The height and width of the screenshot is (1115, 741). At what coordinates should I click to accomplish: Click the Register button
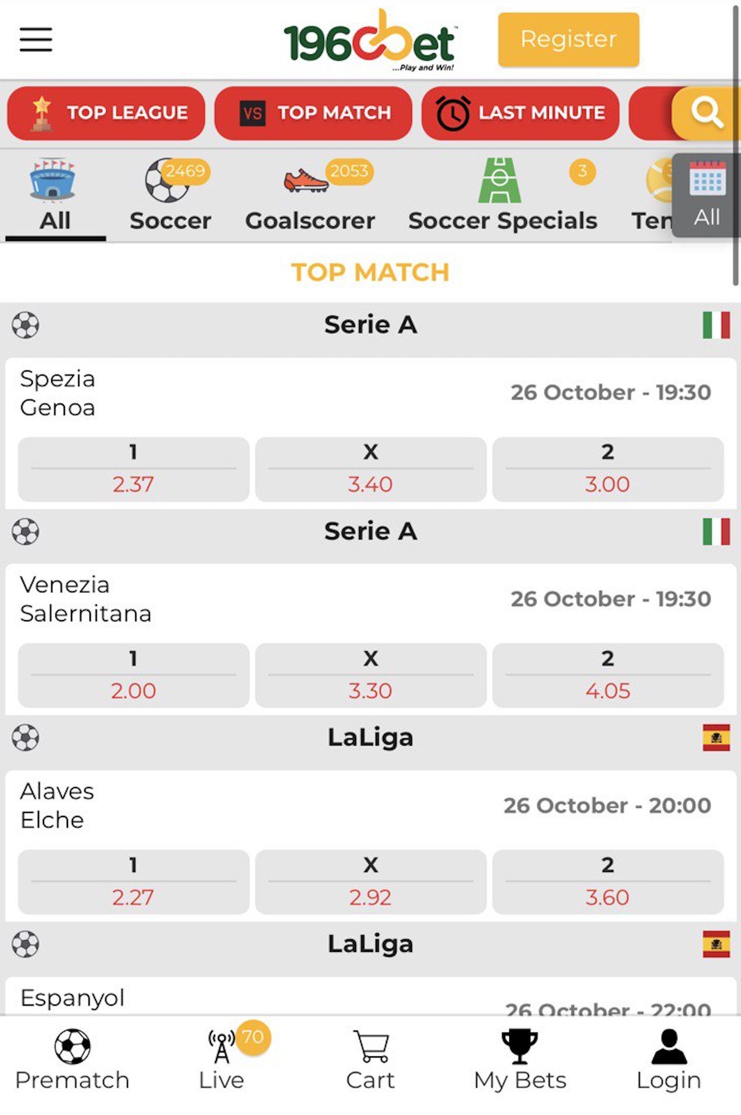click(568, 40)
